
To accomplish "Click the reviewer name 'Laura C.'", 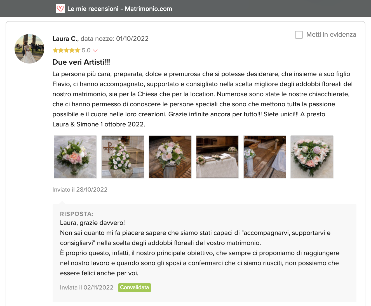I will pos(65,39).
